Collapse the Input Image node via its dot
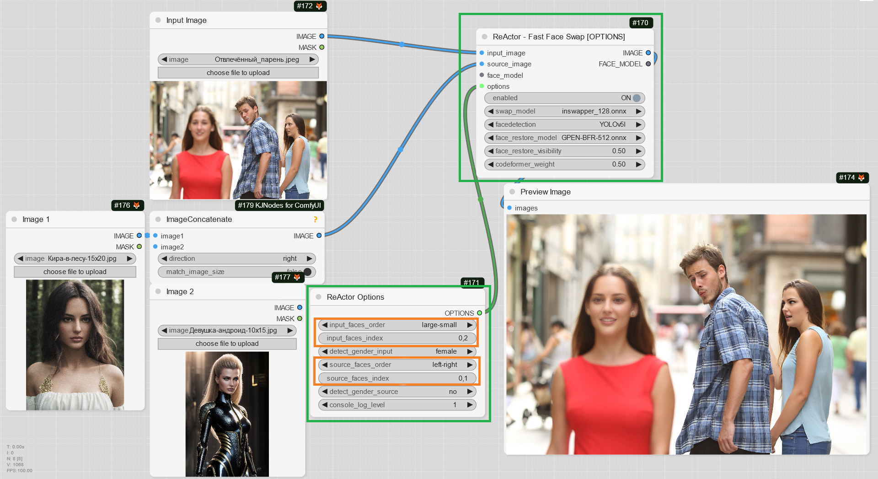The width and height of the screenshot is (878, 479). coord(158,20)
